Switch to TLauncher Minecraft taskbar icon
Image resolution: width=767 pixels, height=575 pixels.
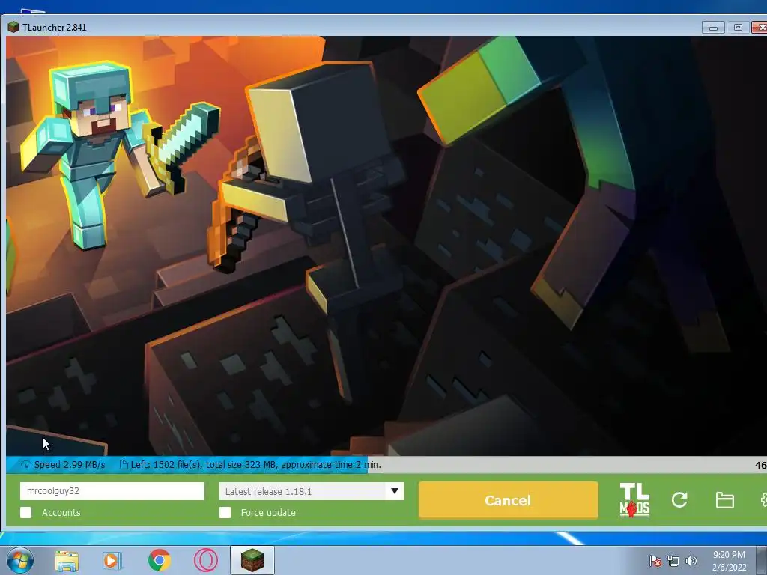coord(252,560)
